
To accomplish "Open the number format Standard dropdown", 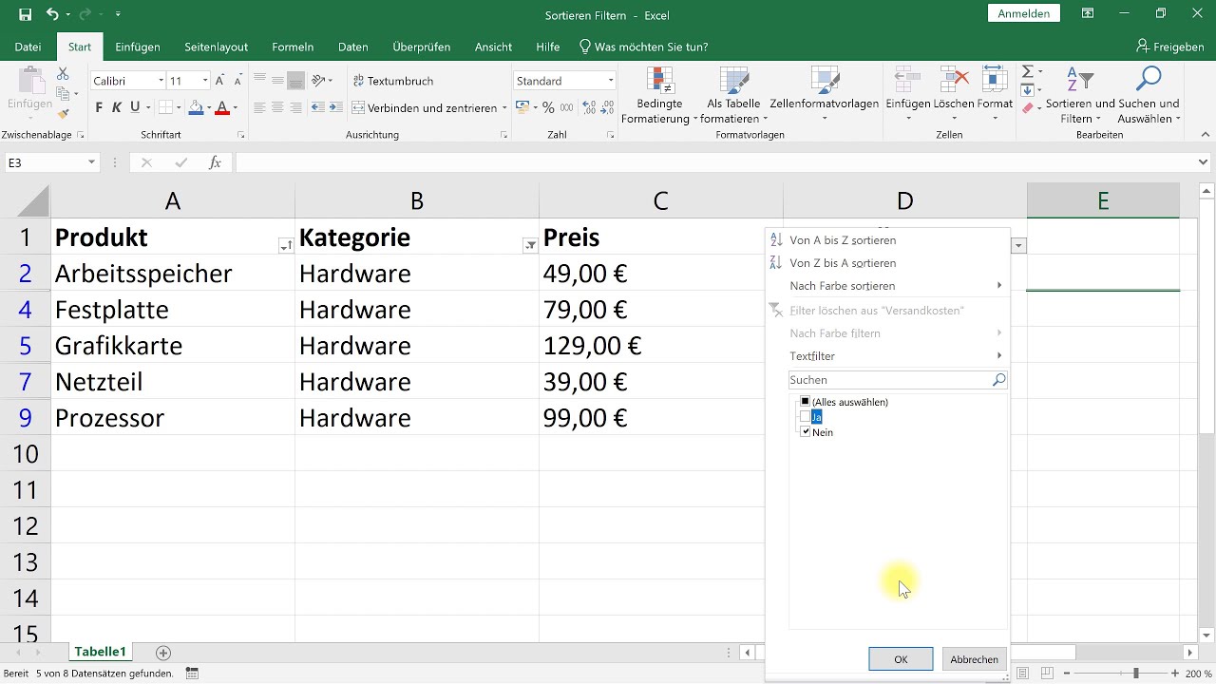I will pos(611,81).
